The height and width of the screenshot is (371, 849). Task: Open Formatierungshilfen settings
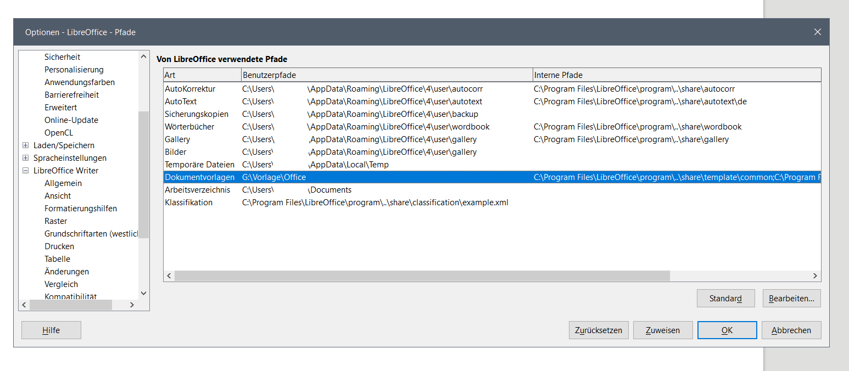tap(81, 209)
